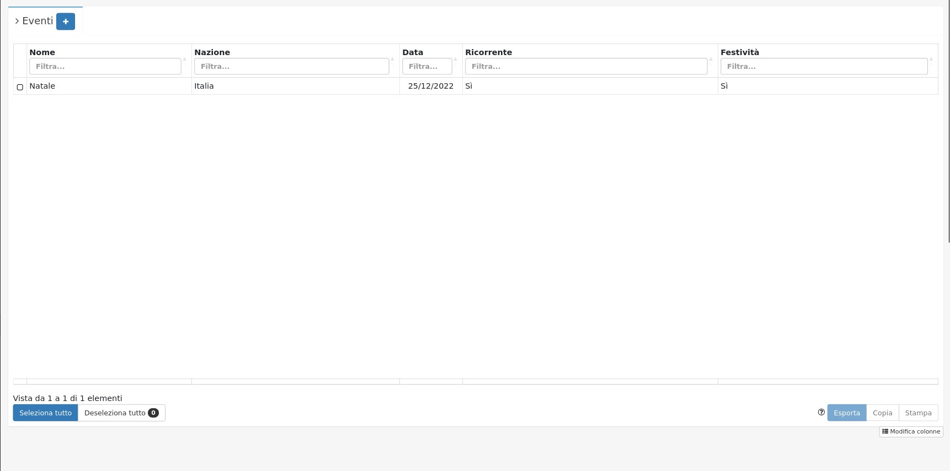
Task: Open the Modifica colonne option
Action: tap(911, 432)
